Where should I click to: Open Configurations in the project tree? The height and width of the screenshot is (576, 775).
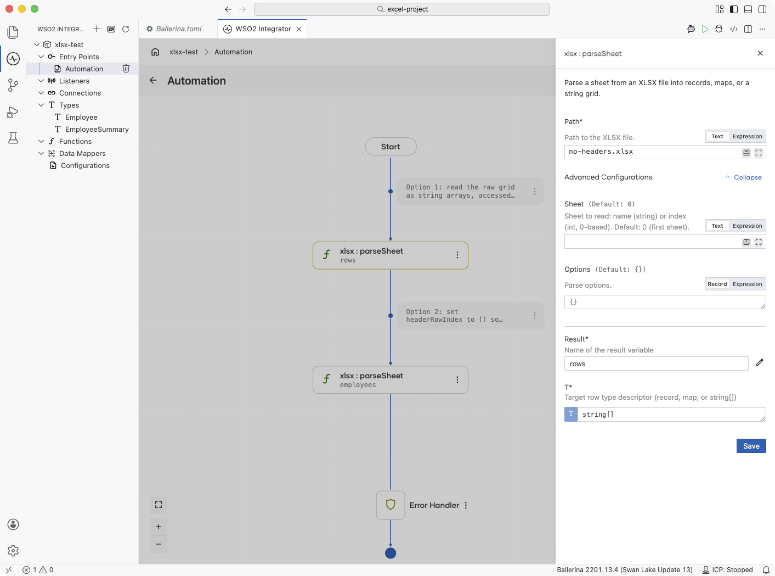[85, 165]
